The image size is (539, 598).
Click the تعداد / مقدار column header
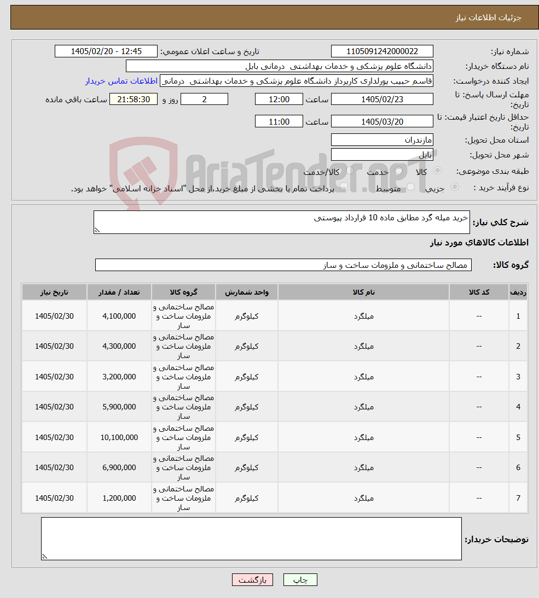[x=119, y=292]
